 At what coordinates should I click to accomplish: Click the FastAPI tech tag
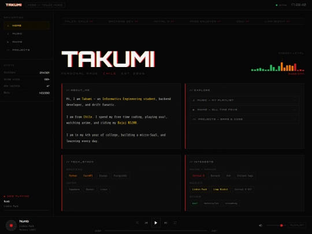coord(88,176)
